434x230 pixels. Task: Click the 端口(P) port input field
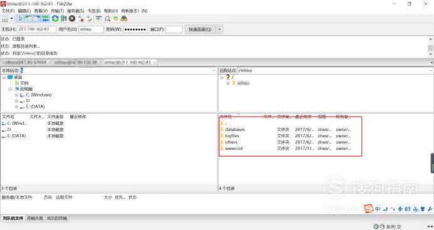[x=174, y=29]
